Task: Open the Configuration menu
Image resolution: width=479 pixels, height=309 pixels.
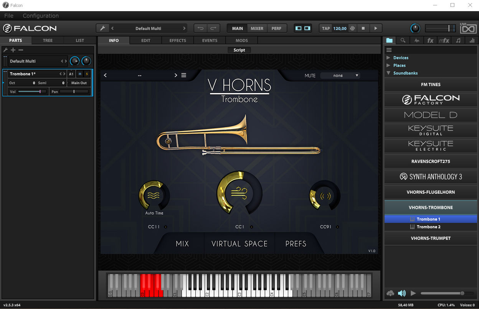Action: coord(41,16)
